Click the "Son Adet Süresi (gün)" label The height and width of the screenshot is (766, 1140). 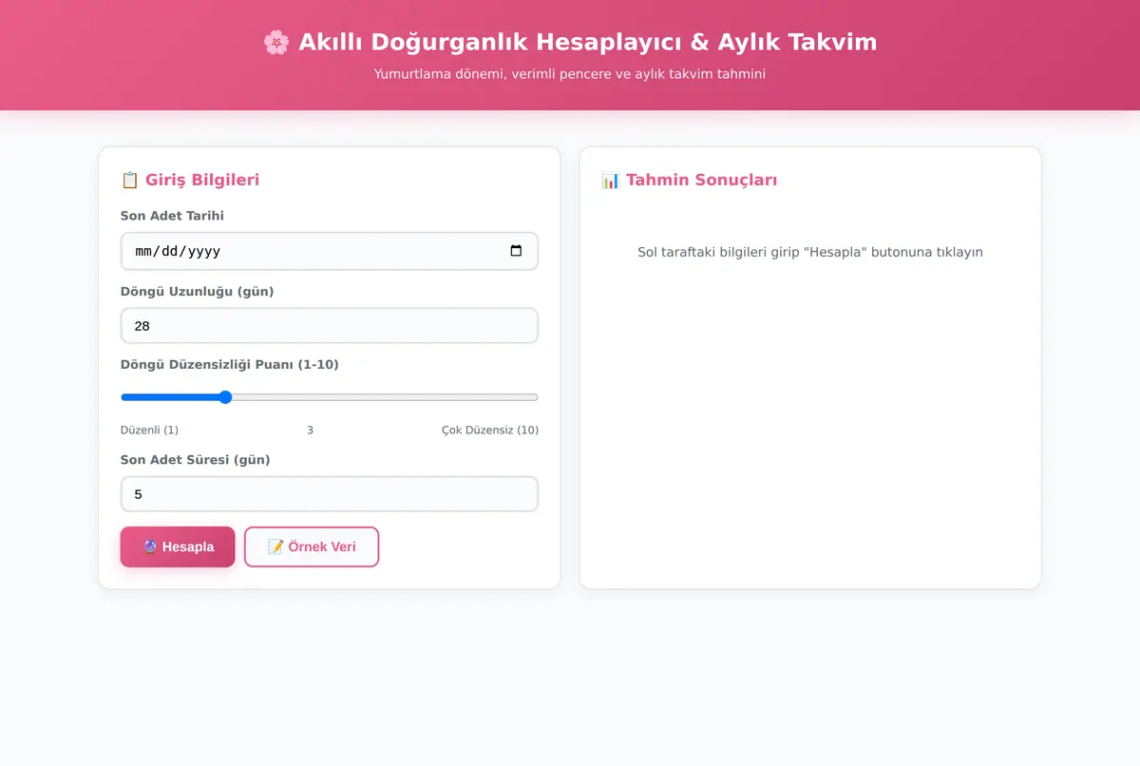pos(196,459)
